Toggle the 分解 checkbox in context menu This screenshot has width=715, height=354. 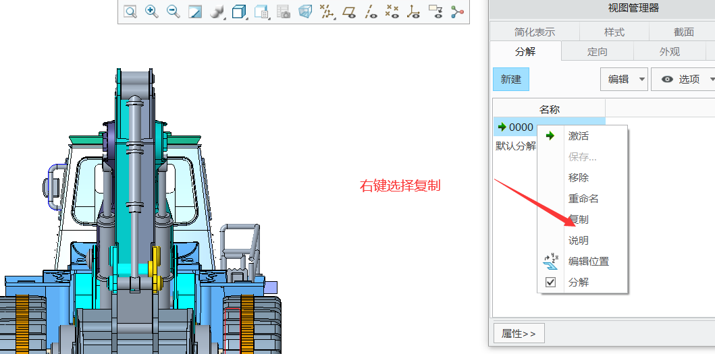coord(550,283)
